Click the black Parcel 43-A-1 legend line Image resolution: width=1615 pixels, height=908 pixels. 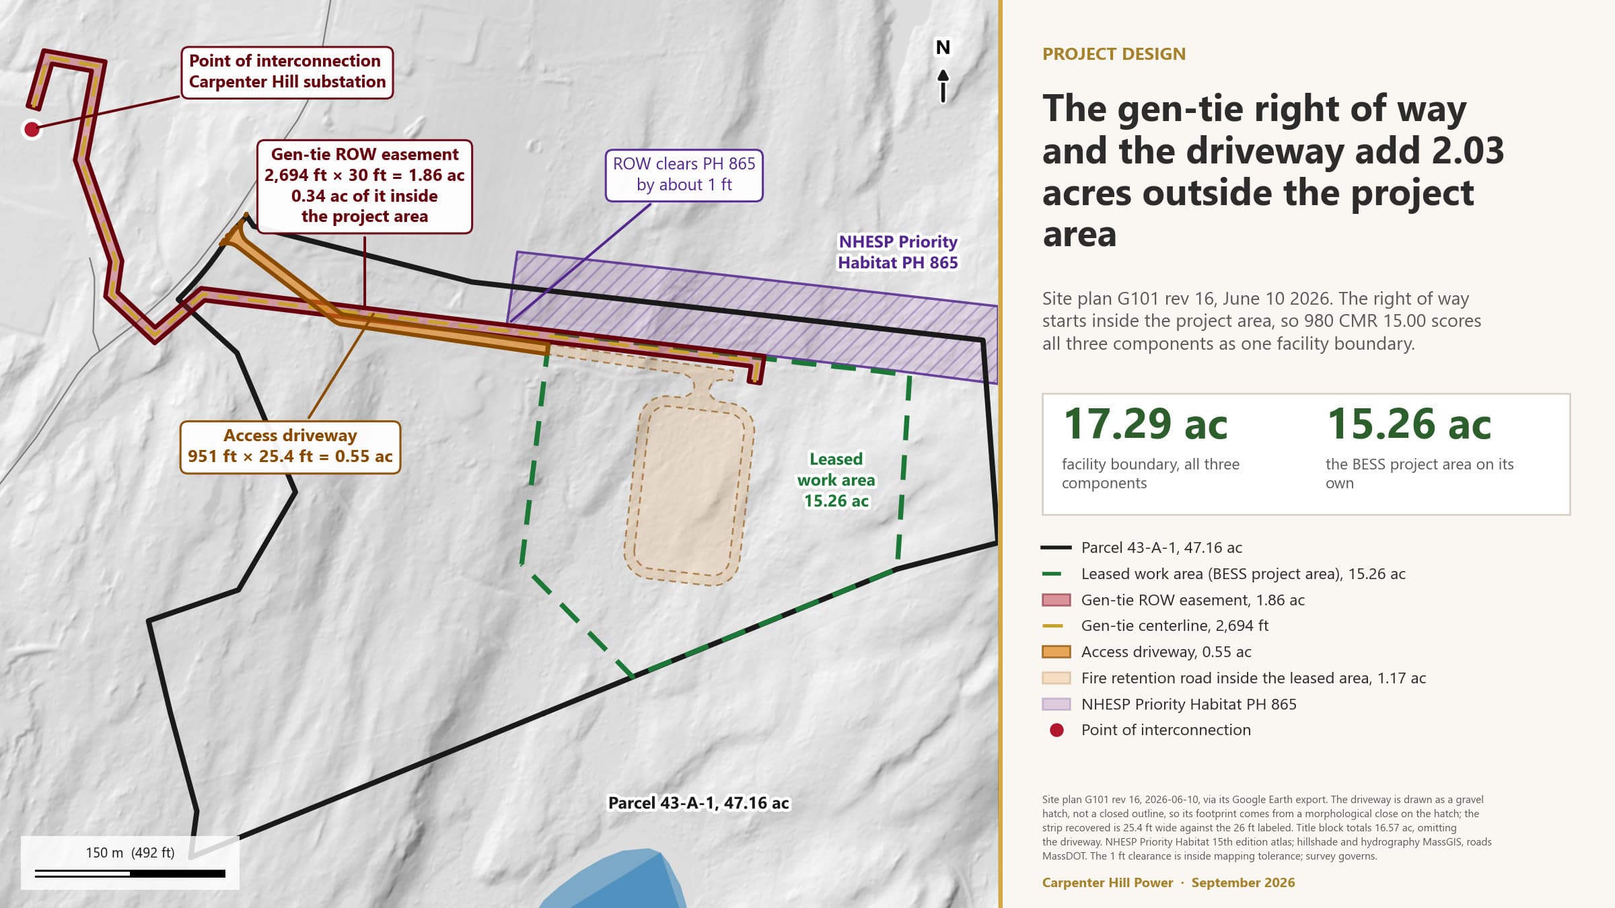click(x=1056, y=547)
